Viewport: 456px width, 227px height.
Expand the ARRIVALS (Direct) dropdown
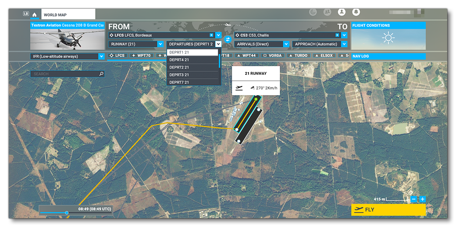286,44
